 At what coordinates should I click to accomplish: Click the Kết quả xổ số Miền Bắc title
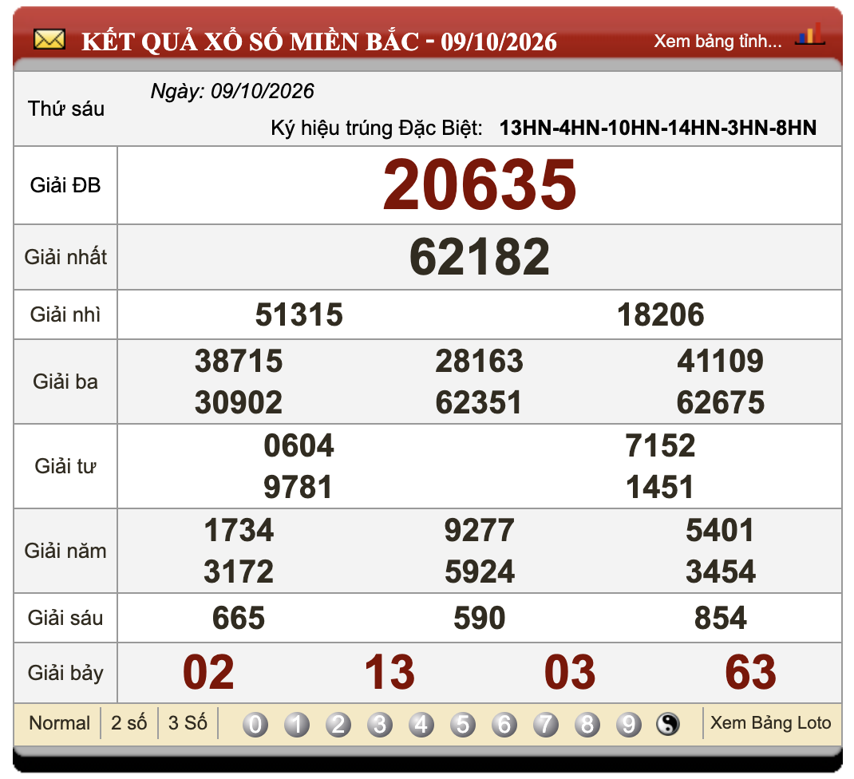(319, 42)
